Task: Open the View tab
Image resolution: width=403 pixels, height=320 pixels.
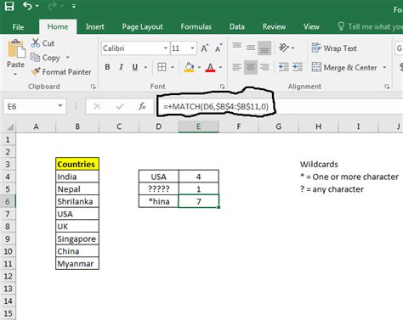Action: [311, 27]
